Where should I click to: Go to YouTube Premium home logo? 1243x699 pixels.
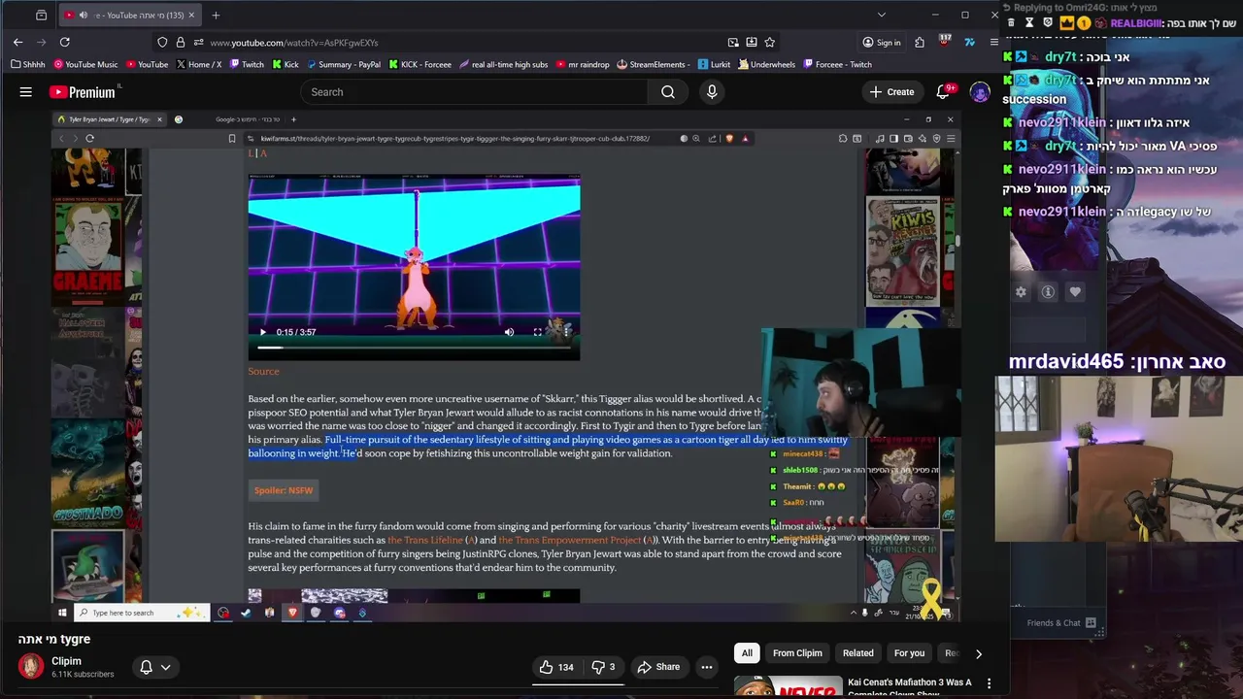(x=84, y=92)
